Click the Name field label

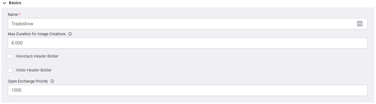coord(13,14)
